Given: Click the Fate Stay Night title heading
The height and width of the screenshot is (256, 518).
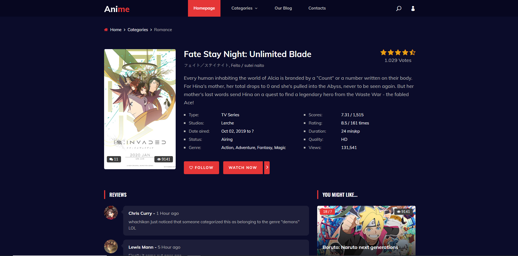Looking at the screenshot, I should tap(248, 54).
